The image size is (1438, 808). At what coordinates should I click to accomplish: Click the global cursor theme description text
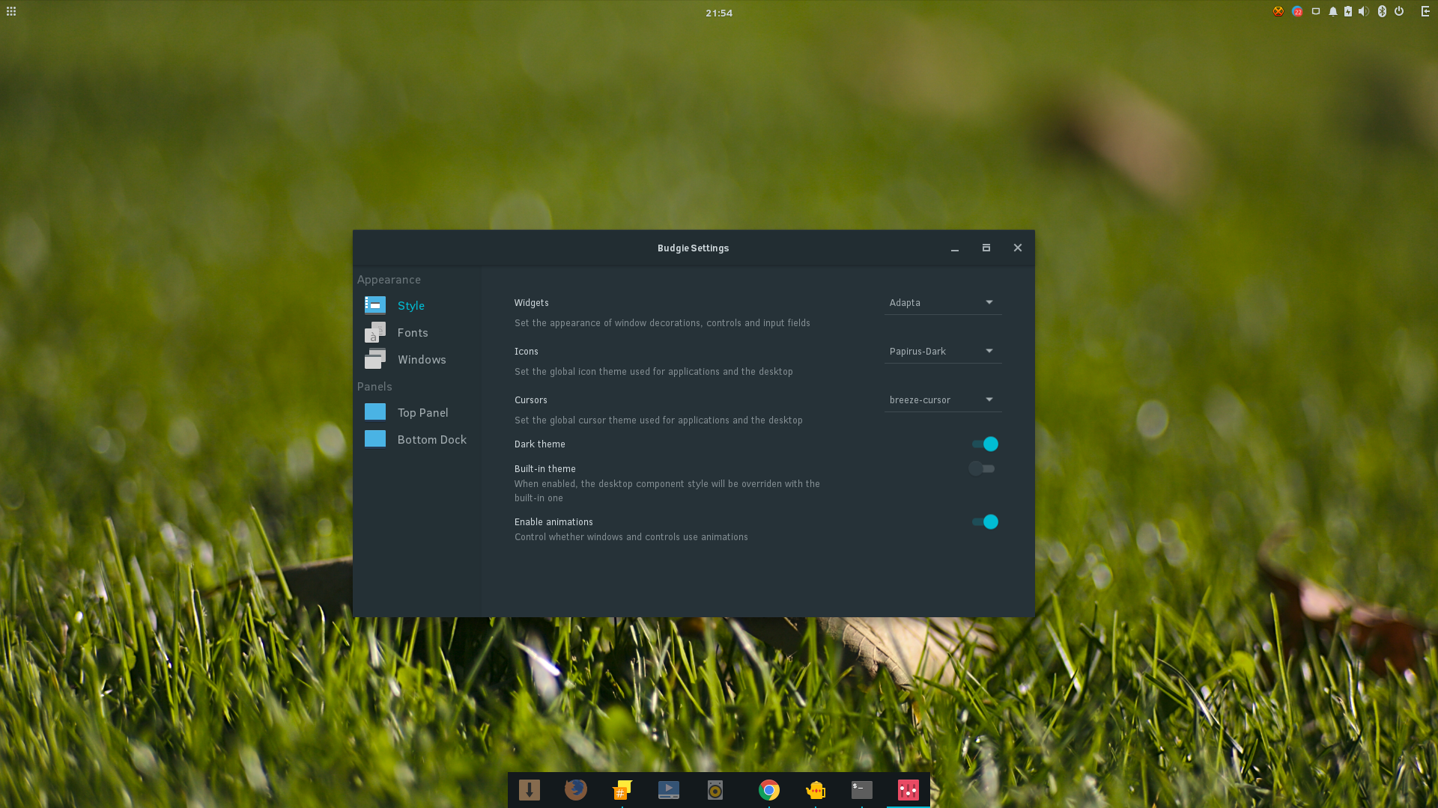pos(658,420)
